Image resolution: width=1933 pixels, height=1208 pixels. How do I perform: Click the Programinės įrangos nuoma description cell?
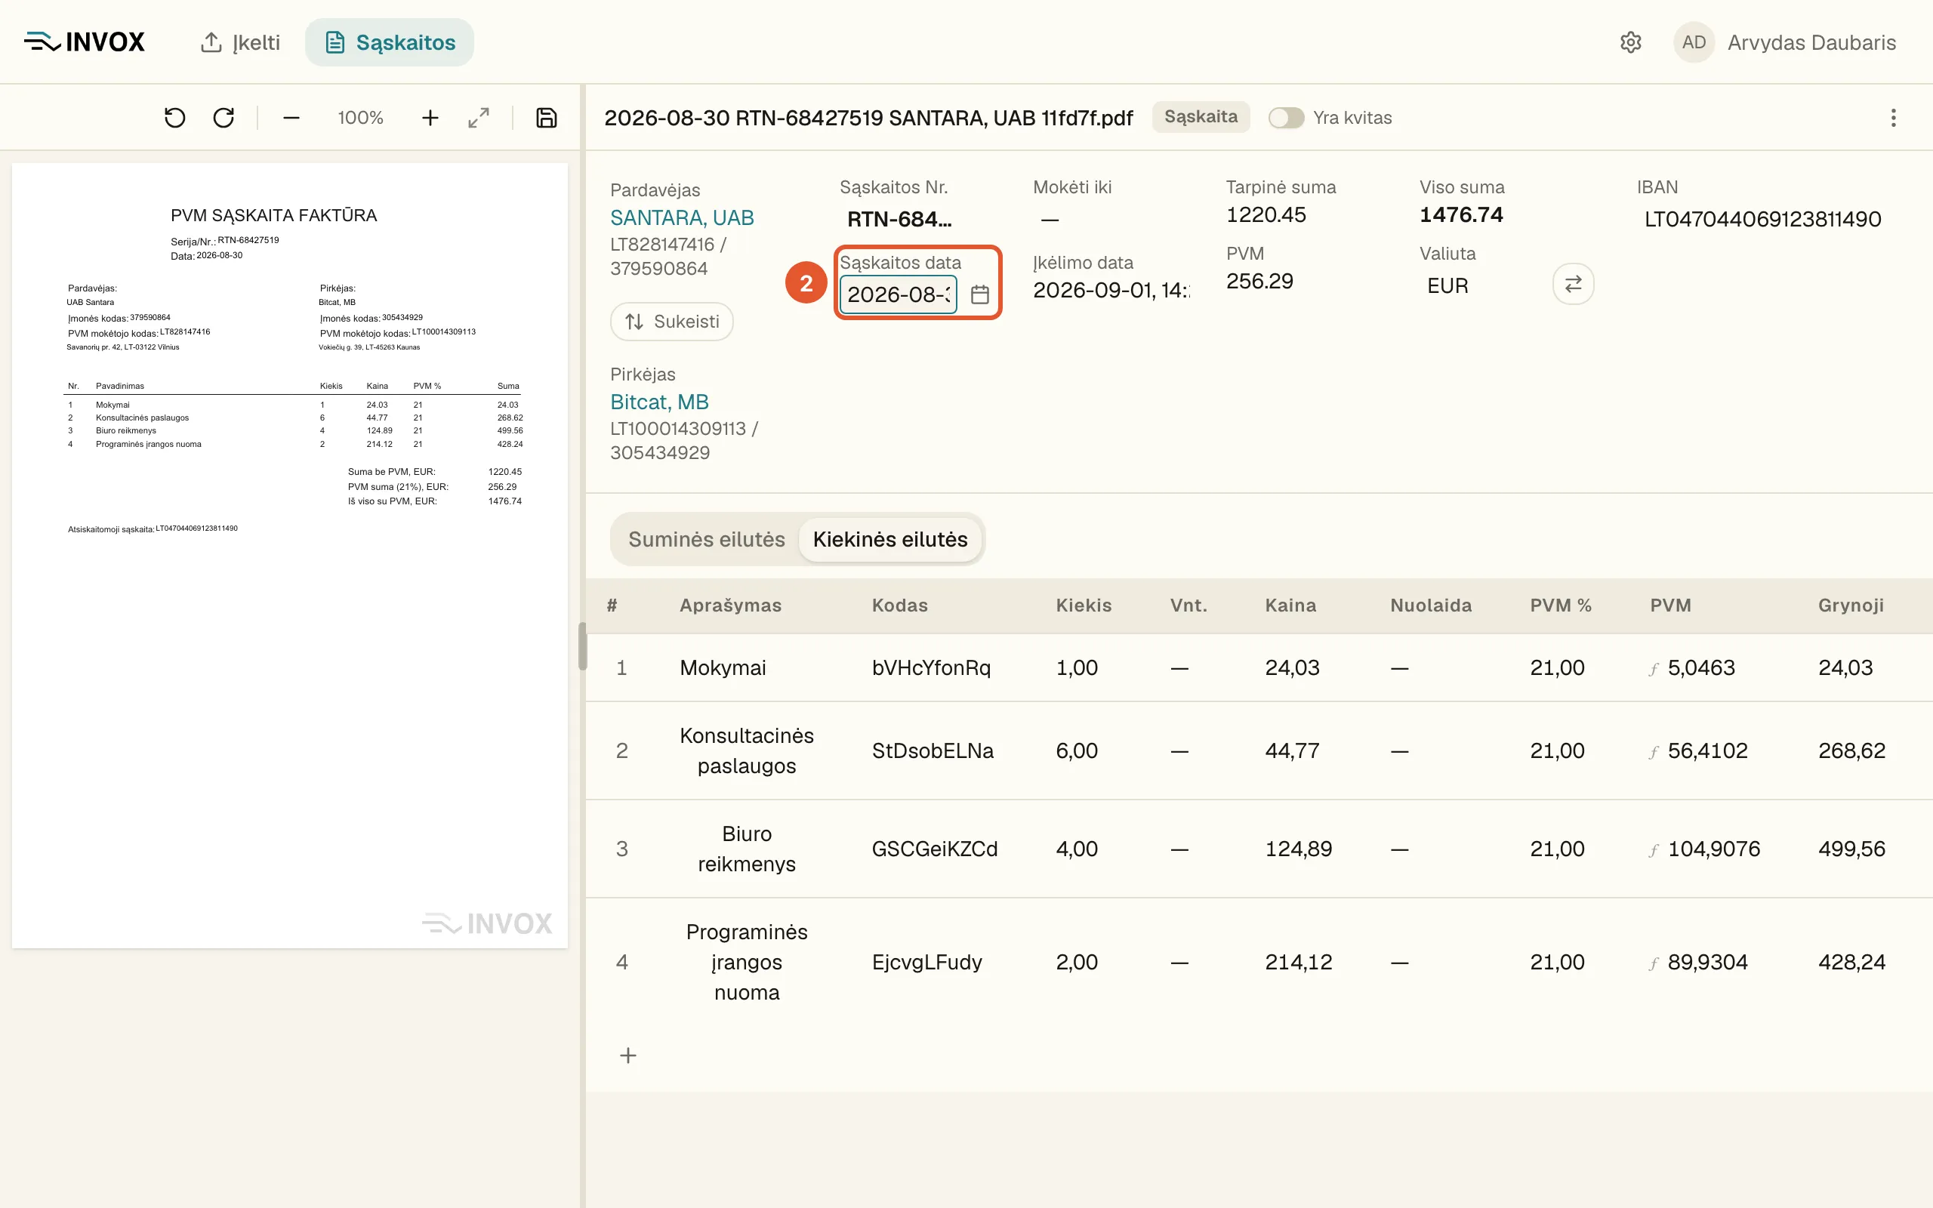747,963
